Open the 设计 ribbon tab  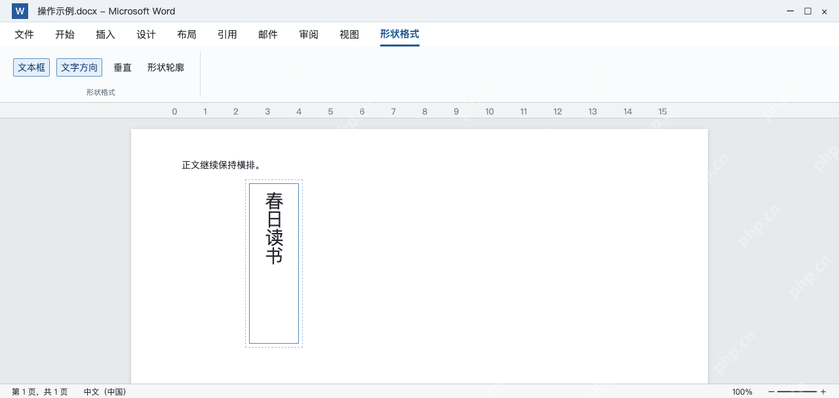[146, 35]
